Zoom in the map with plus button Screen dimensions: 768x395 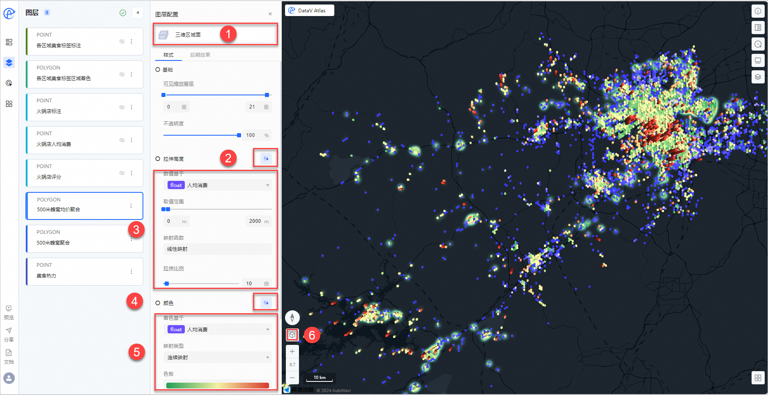tap(292, 351)
